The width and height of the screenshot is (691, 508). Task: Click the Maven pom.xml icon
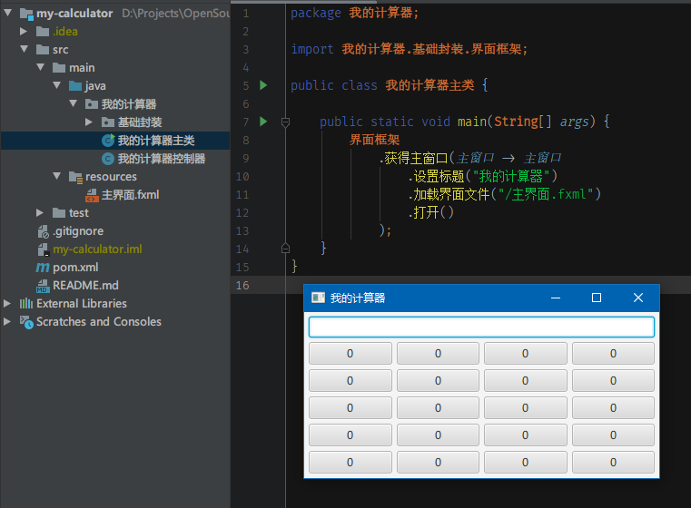click(43, 268)
